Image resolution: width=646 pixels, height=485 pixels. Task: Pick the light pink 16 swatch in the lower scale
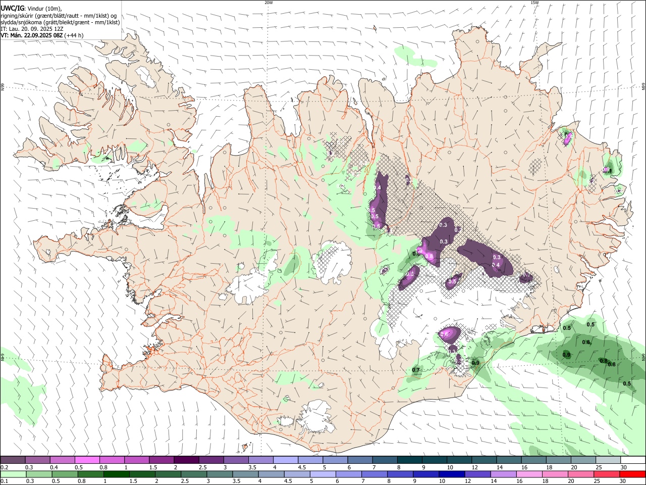(529, 474)
